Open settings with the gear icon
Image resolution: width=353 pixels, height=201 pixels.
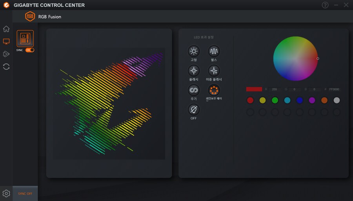coord(6,193)
